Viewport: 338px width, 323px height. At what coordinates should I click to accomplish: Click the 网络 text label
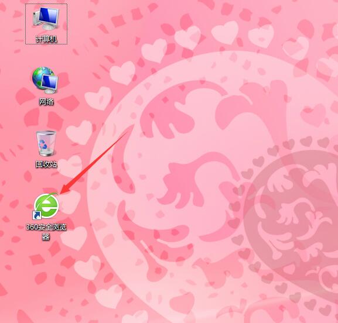pyautogui.click(x=46, y=101)
